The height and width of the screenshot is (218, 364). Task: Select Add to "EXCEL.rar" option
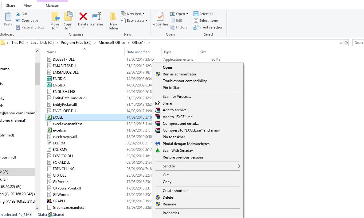pos(178,117)
